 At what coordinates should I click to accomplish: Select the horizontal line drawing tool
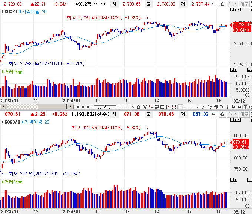coord(186,107)
